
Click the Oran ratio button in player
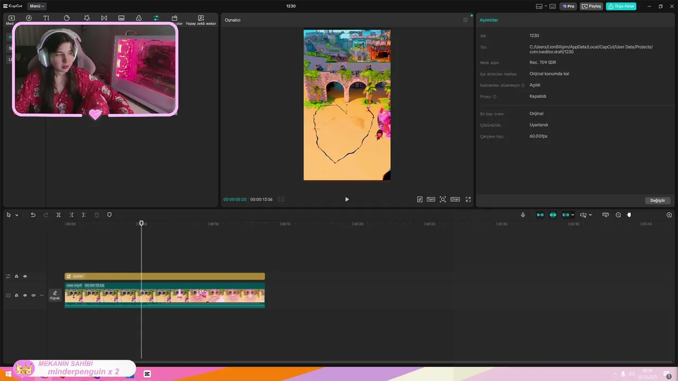[455, 199]
